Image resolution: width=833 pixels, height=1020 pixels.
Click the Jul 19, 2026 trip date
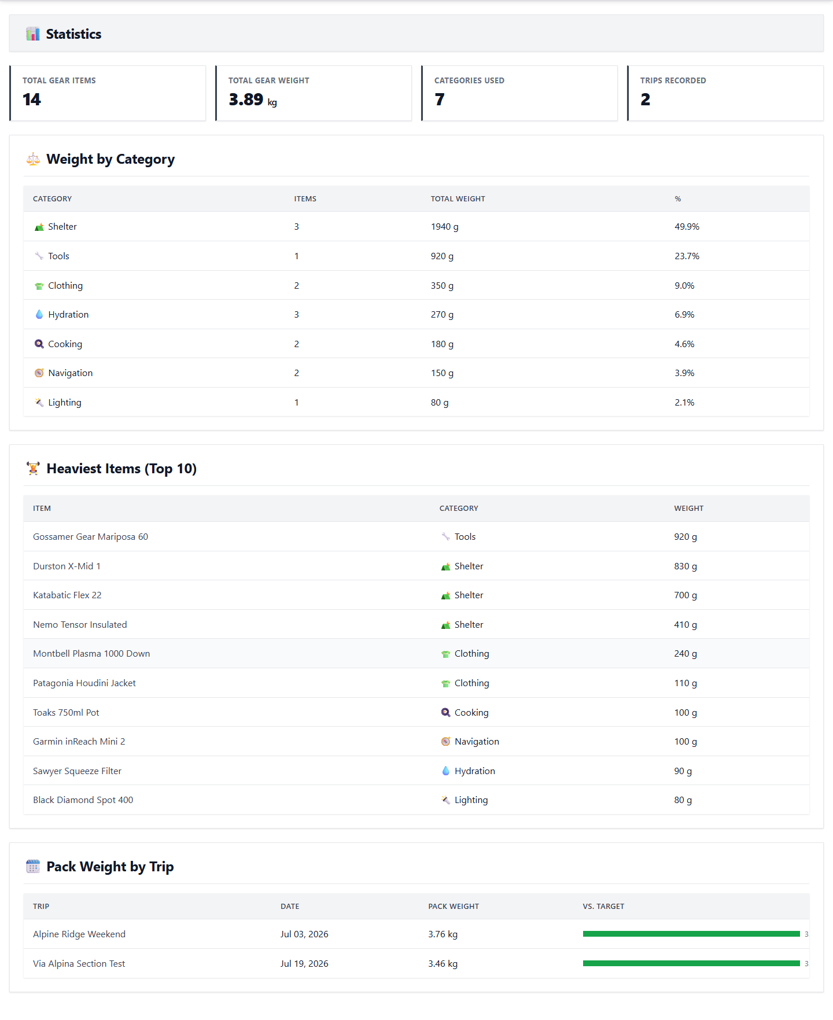point(304,964)
